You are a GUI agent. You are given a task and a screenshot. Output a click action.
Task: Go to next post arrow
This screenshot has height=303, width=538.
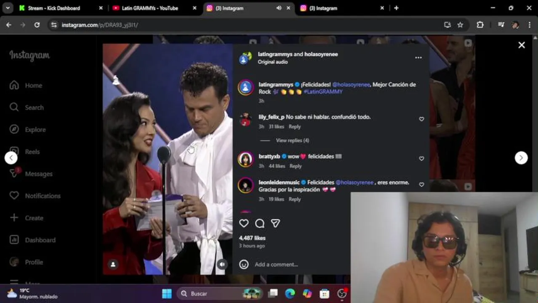(x=521, y=158)
